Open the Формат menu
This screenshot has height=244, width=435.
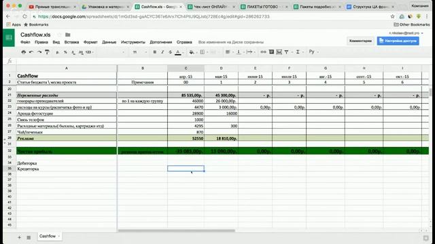90,42
